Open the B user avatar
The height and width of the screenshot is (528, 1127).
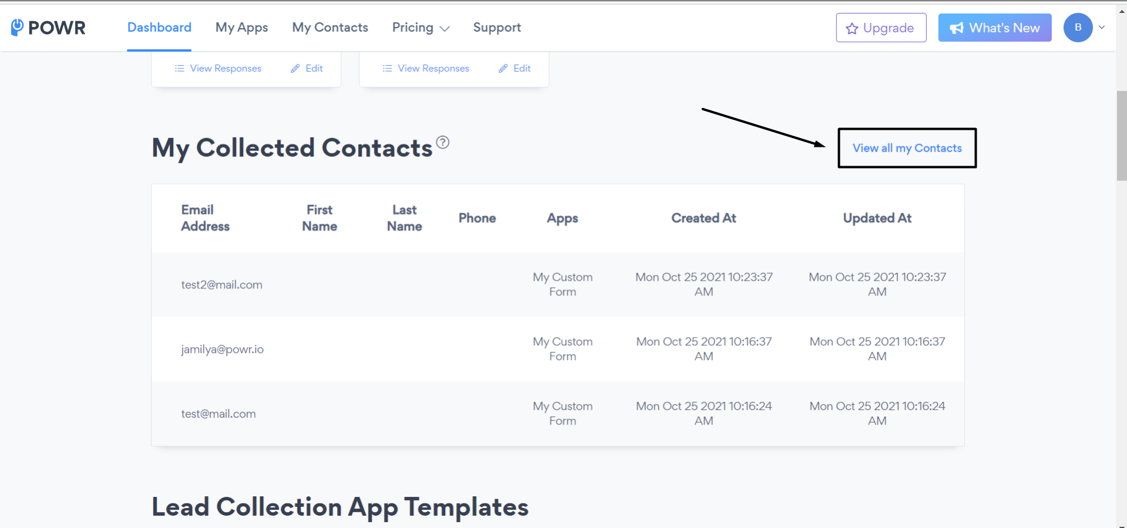[x=1078, y=28]
